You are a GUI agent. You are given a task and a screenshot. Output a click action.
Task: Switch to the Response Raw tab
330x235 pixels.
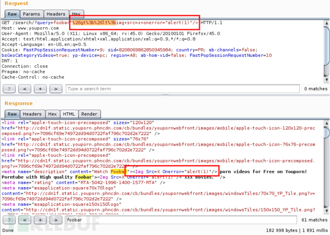point(12,114)
